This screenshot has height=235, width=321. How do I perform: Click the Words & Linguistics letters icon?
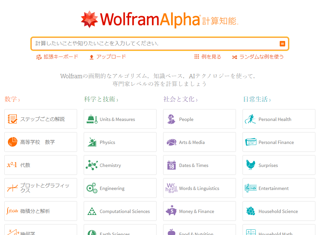tap(171, 188)
